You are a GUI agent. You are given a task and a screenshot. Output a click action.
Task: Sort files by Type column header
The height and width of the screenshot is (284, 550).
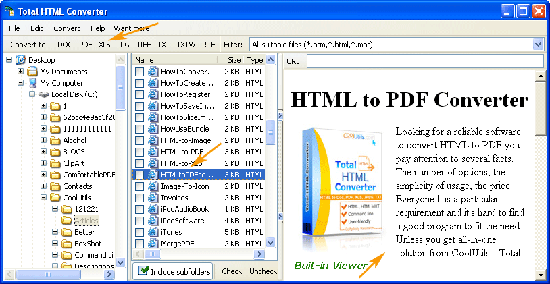(x=255, y=60)
